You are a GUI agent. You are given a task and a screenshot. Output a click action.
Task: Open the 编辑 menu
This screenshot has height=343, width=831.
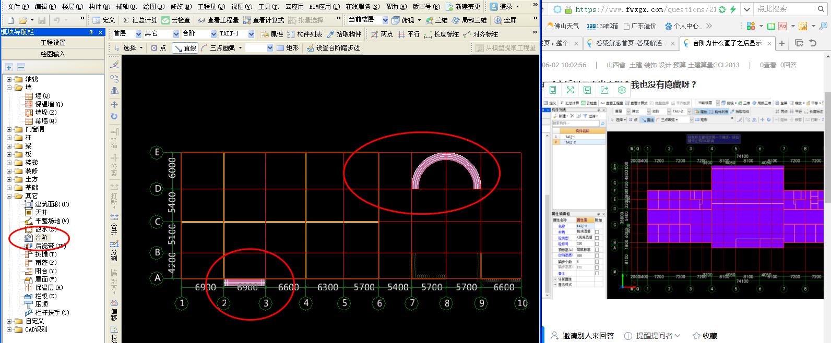pos(45,6)
